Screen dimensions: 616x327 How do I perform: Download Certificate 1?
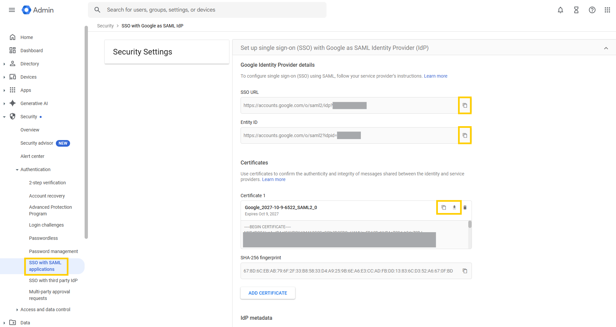(454, 207)
